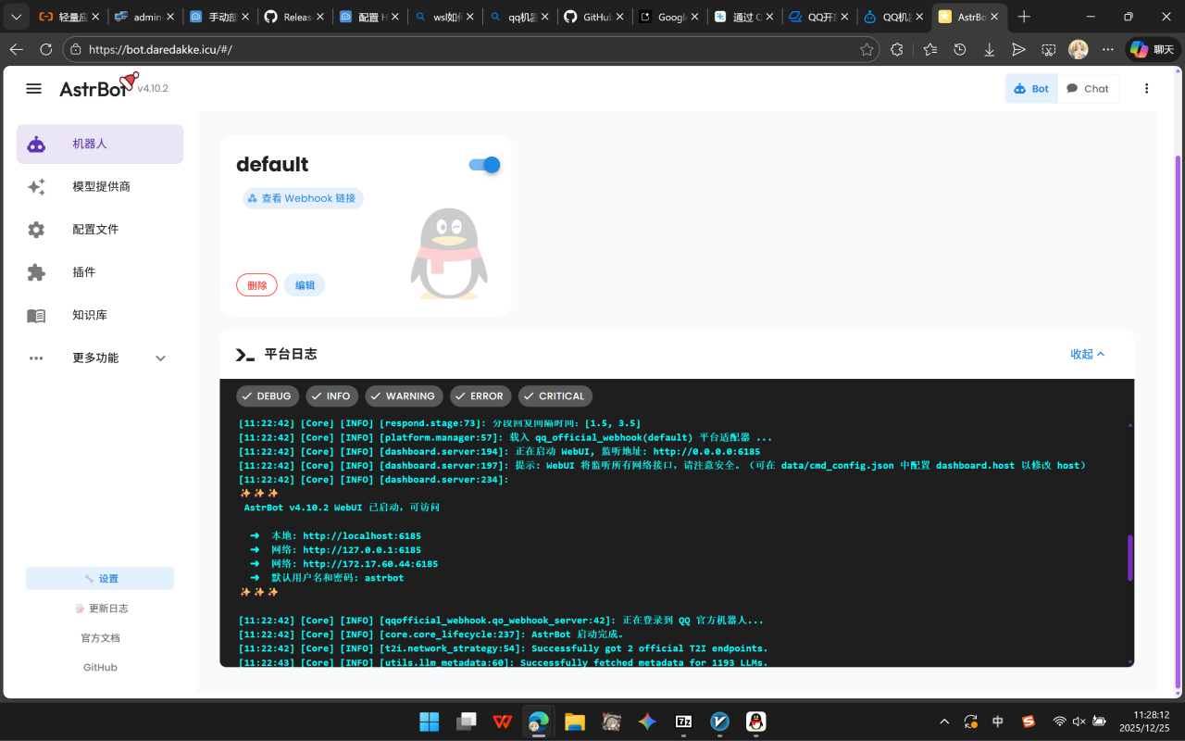Screen dimensions: 1185x741
Task: Click the robot icon for 机器人
Action: point(36,144)
